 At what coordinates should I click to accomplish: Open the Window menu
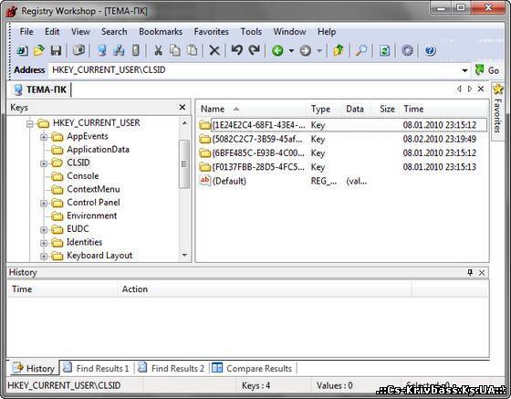pyautogui.click(x=289, y=32)
